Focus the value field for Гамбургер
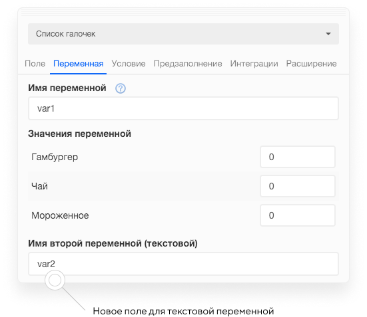This screenshot has height=317, width=367. pyautogui.click(x=298, y=157)
